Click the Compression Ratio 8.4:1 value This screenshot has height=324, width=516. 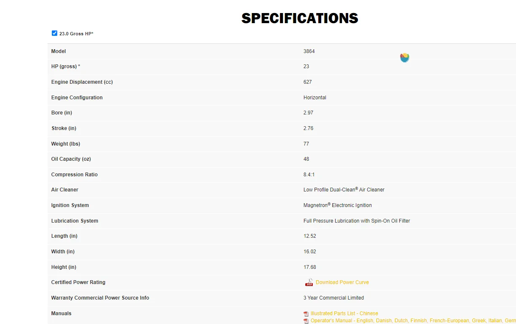click(310, 175)
